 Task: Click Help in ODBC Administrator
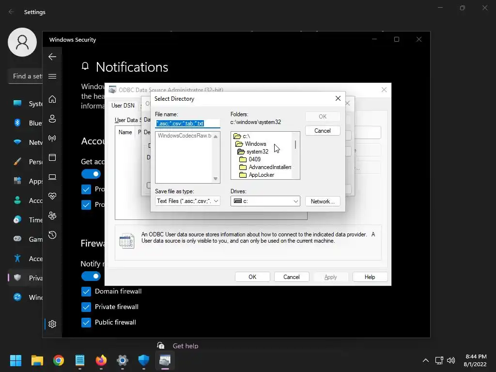point(370,277)
